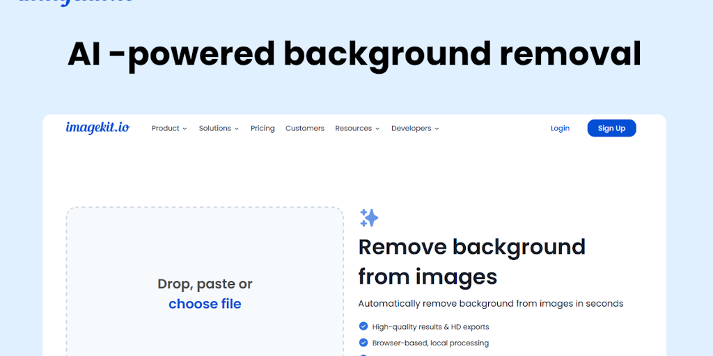Click the AI-powered background removal title

tap(354, 56)
